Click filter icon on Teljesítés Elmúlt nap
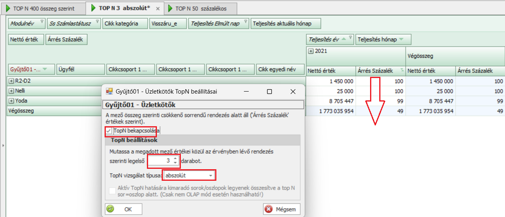The height and width of the screenshot is (217, 505). [x=246, y=22]
